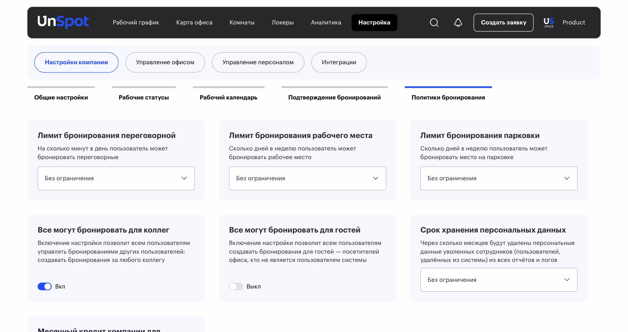Image resolution: width=628 pixels, height=332 pixels.
Task: Click the UnSpot logo
Action: point(63,22)
